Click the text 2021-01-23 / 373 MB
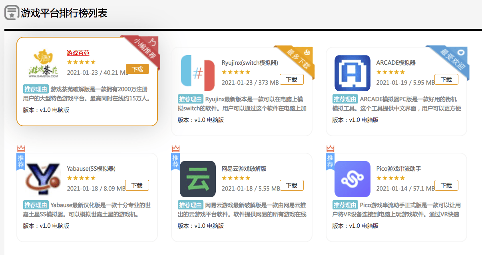This screenshot has height=255, width=482. coord(250,83)
